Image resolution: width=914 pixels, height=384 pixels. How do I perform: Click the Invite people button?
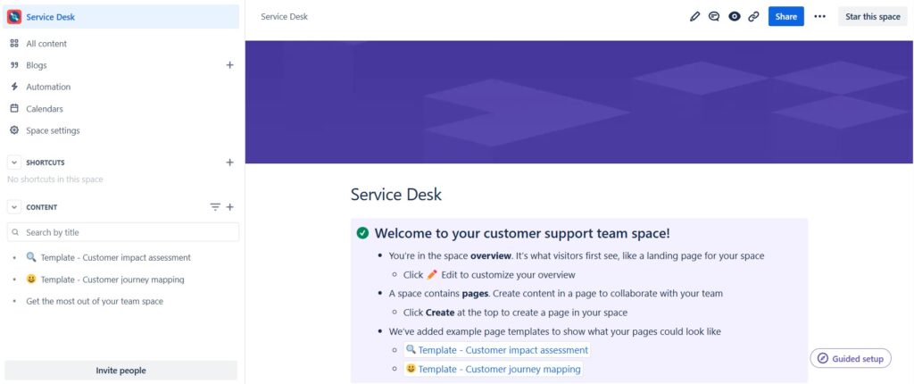click(120, 371)
